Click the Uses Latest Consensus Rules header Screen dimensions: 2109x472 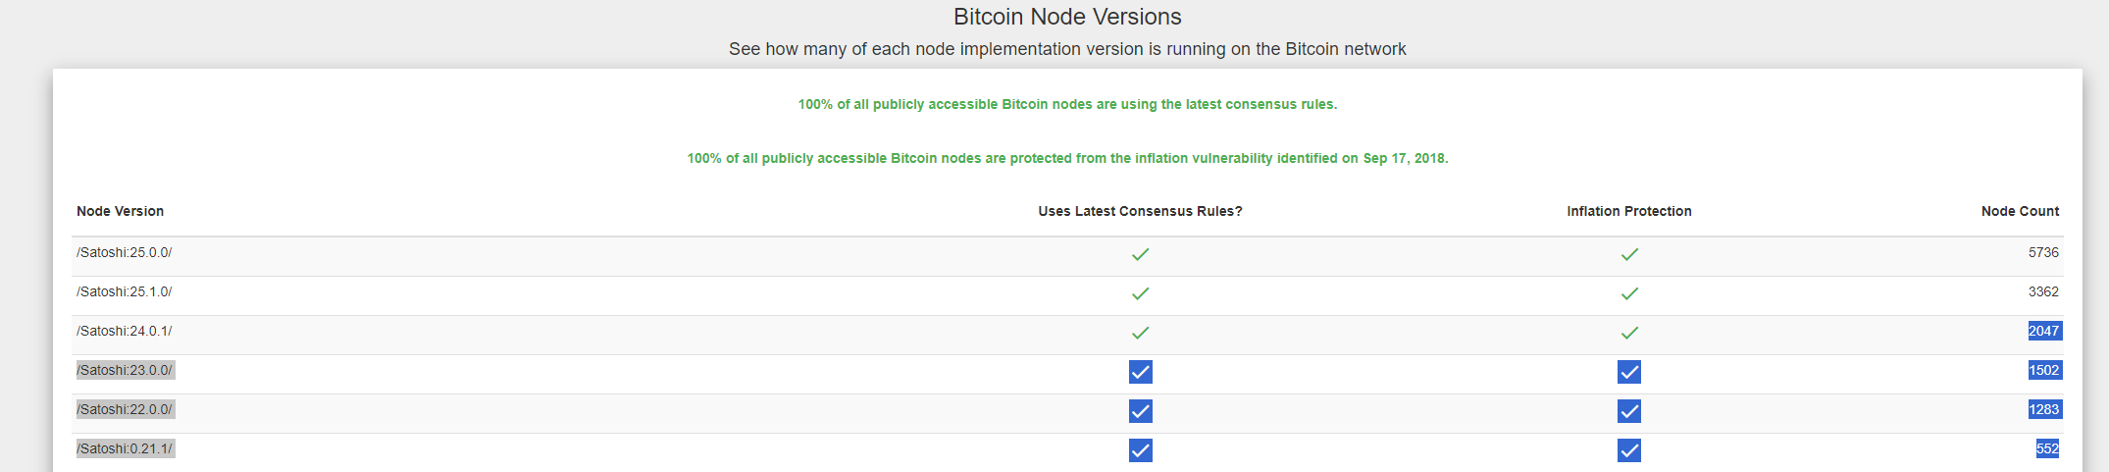click(1140, 211)
